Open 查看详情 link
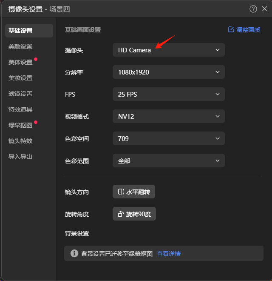272x281 pixels. point(169,254)
